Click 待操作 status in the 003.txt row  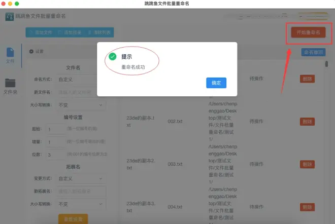point(256,164)
